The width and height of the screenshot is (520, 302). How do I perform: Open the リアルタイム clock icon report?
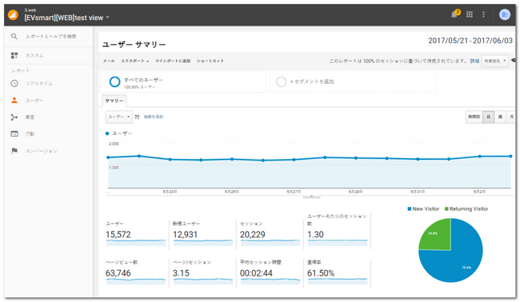(x=14, y=83)
